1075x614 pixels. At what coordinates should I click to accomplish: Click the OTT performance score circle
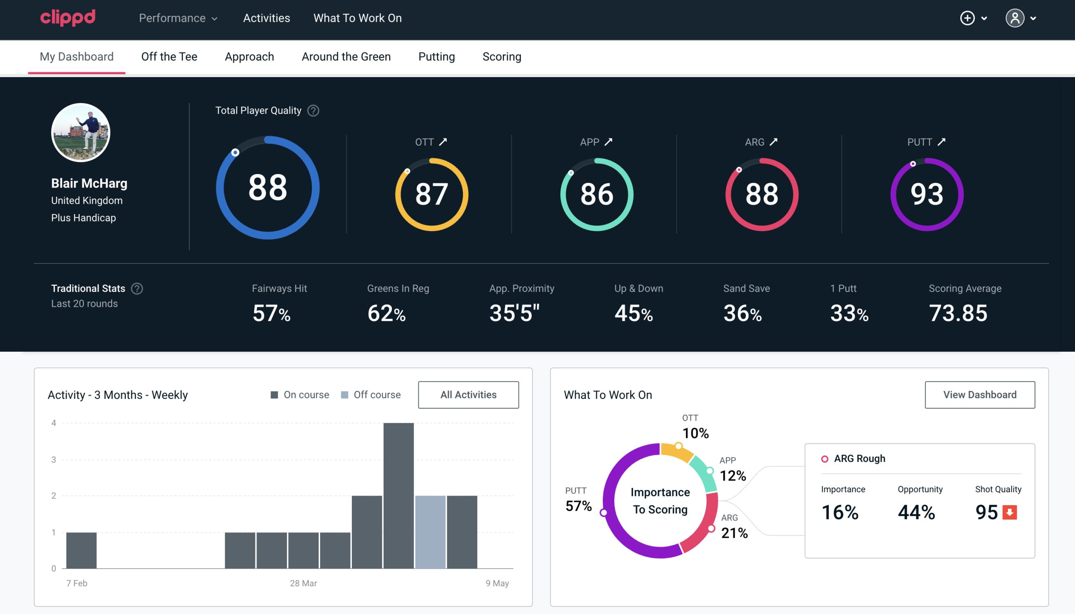click(430, 193)
